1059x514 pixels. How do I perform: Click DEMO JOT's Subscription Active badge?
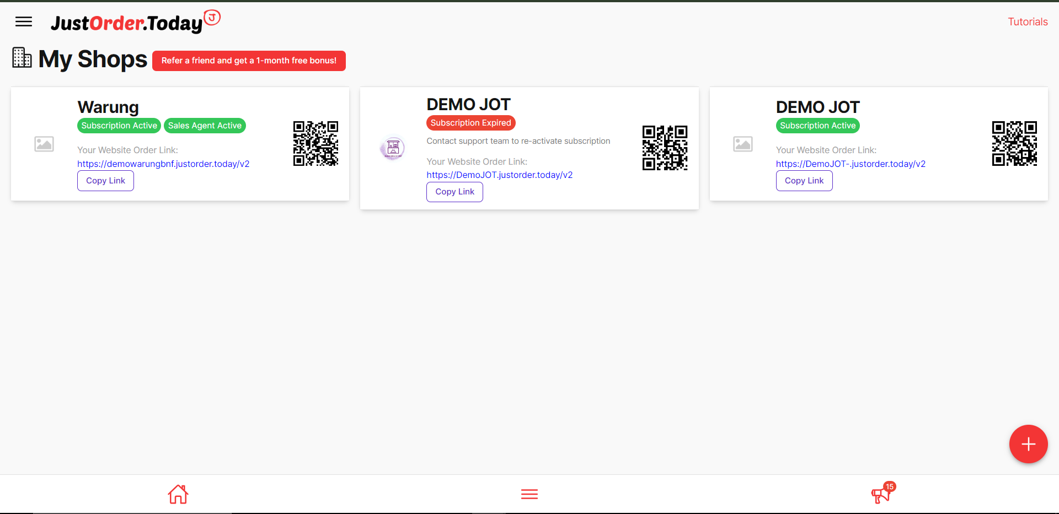click(x=818, y=126)
